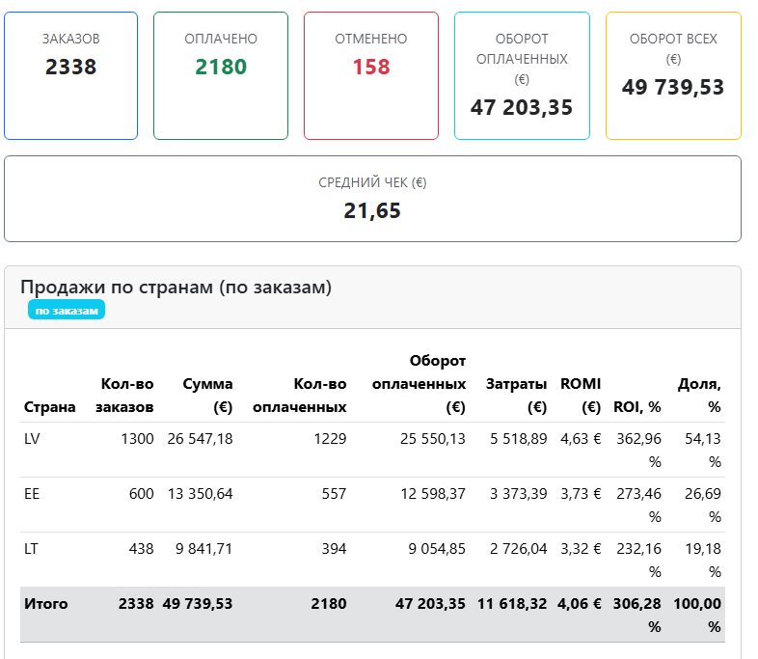758x659 pixels.
Task: Click LT share value 19,18 %
Action: (x=703, y=561)
